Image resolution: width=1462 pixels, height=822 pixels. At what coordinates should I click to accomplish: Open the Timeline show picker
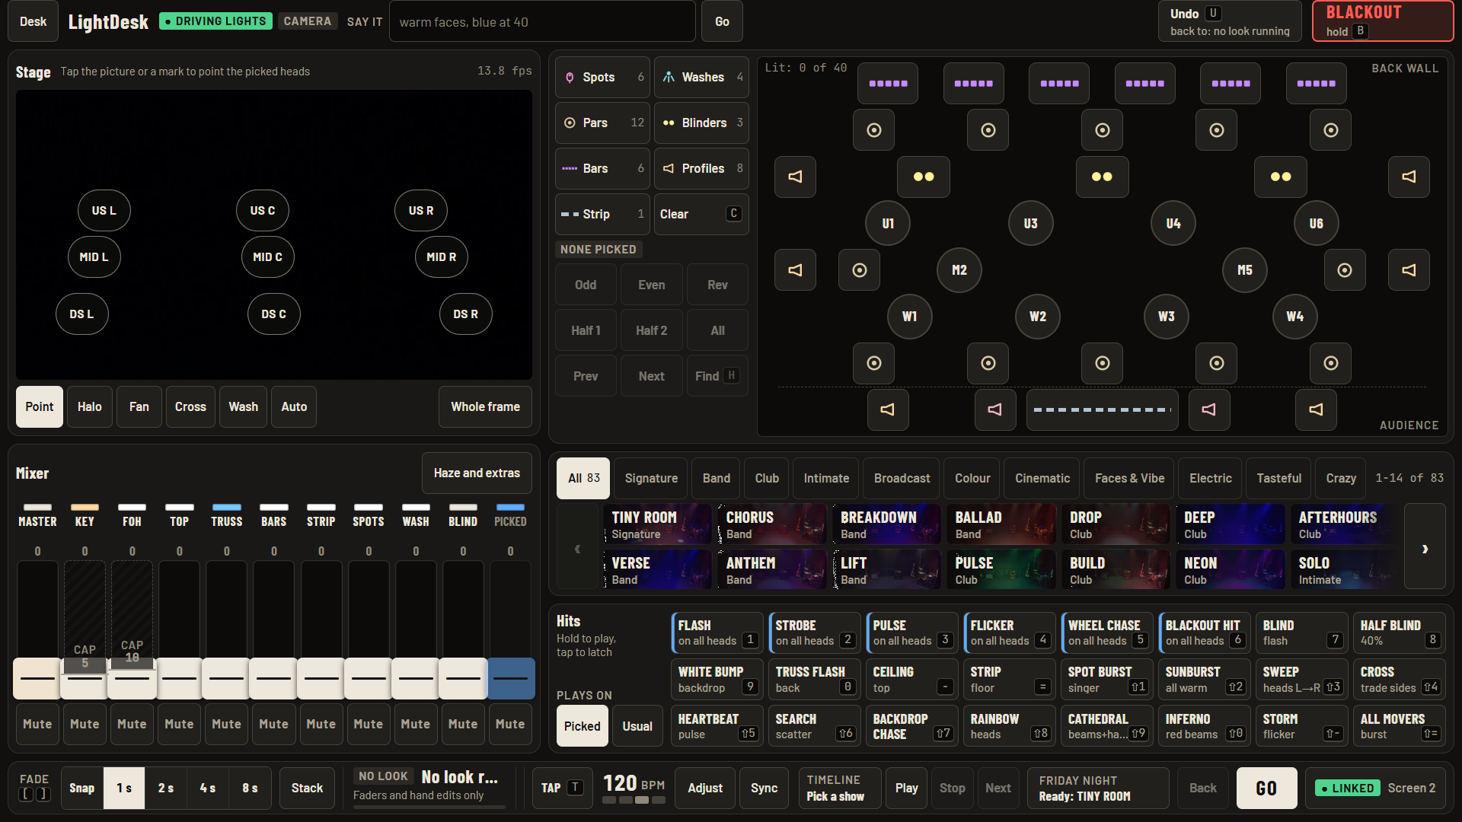(840, 788)
